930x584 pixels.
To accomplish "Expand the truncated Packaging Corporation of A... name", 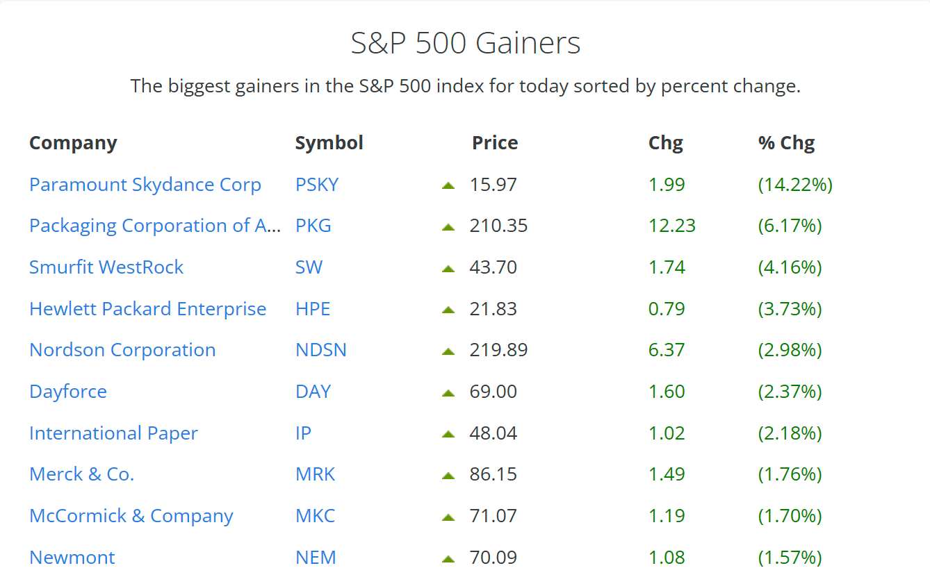I will [x=154, y=226].
